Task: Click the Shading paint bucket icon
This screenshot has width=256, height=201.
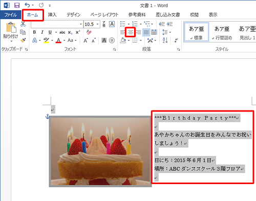Action: tap(123, 40)
